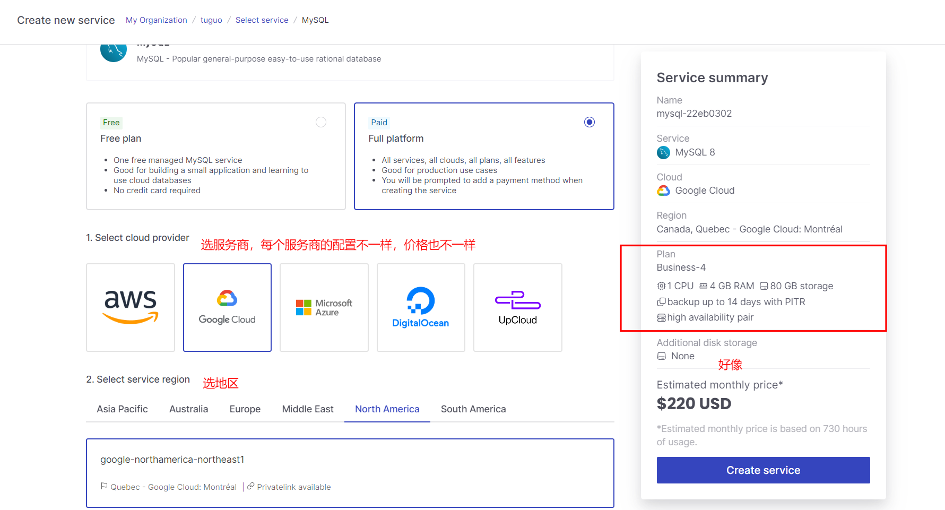The height and width of the screenshot is (510, 945).
Task: Click the MySQL 8 icon in summary
Action: pyautogui.click(x=663, y=153)
